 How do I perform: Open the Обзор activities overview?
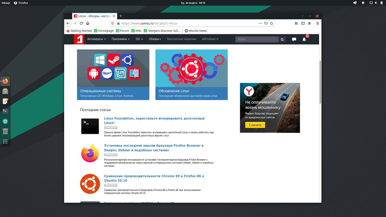tap(6, 3)
